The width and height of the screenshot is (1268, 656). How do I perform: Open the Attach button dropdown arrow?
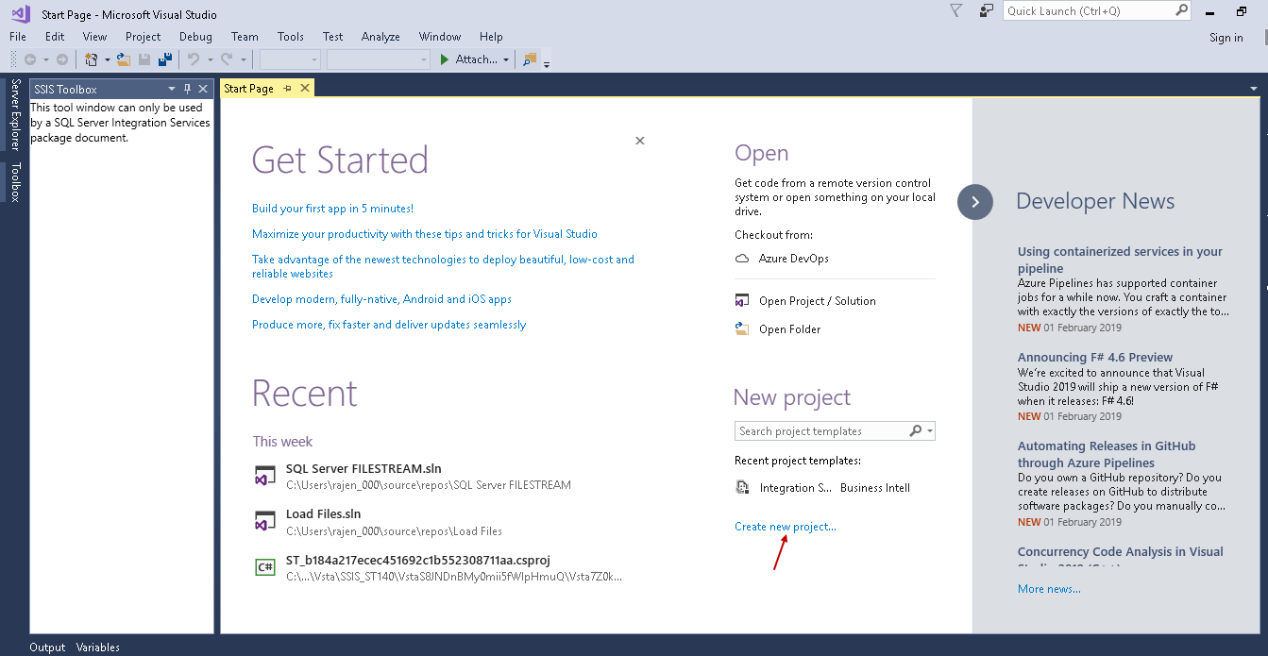tap(506, 59)
